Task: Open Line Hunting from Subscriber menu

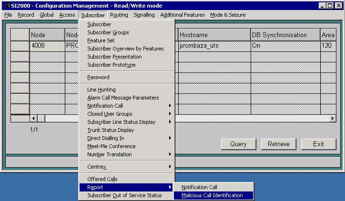Action: pyautogui.click(x=101, y=90)
